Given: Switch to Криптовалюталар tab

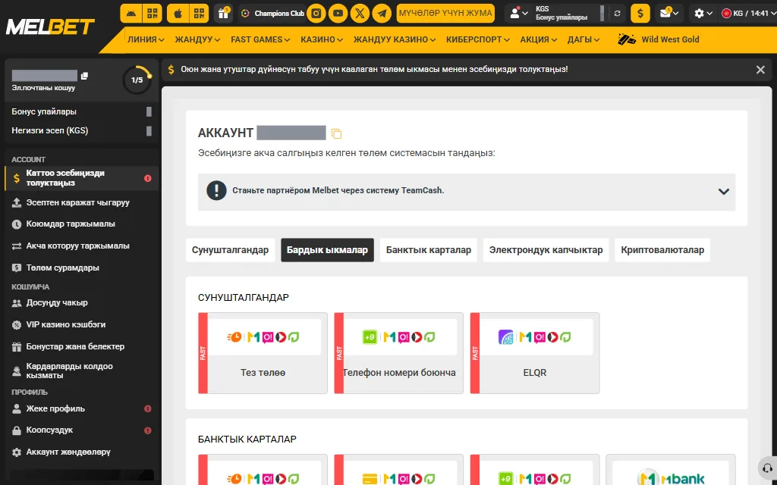Looking at the screenshot, I should tap(662, 250).
